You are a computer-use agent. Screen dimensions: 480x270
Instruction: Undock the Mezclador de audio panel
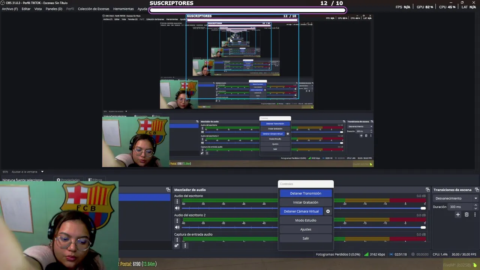coord(427,190)
